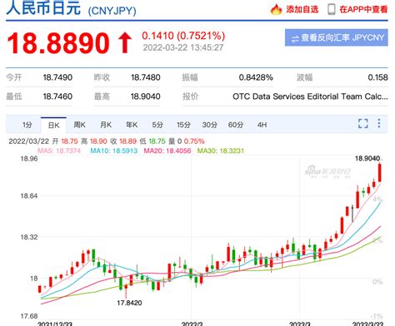Select the 日K chart tab
This screenshot has width=395, height=326.
click(53, 126)
